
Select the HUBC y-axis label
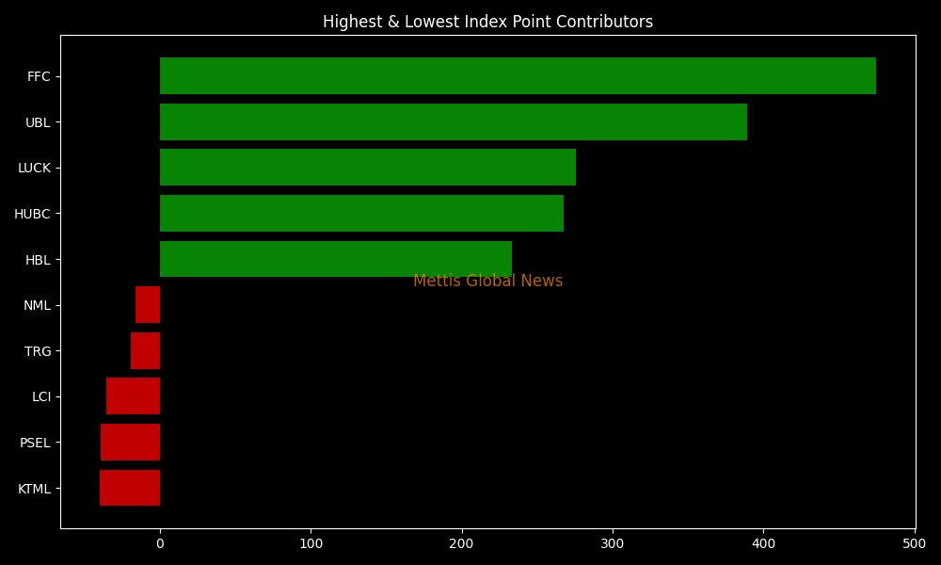(x=32, y=215)
